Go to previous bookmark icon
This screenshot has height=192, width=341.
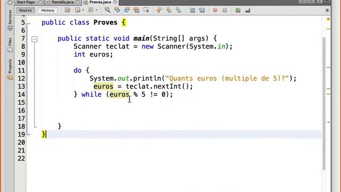point(159,10)
